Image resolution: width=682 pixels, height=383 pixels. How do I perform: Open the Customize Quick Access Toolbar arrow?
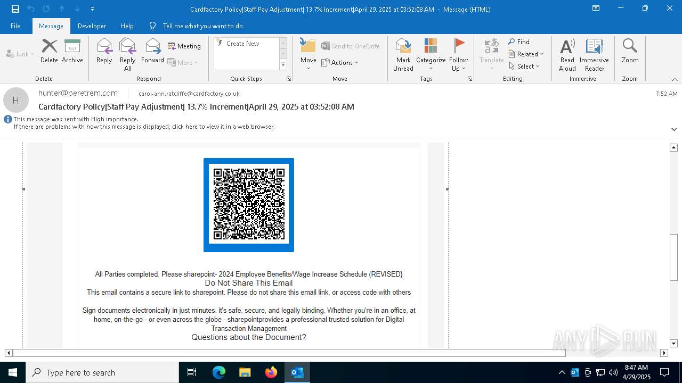[x=93, y=9]
